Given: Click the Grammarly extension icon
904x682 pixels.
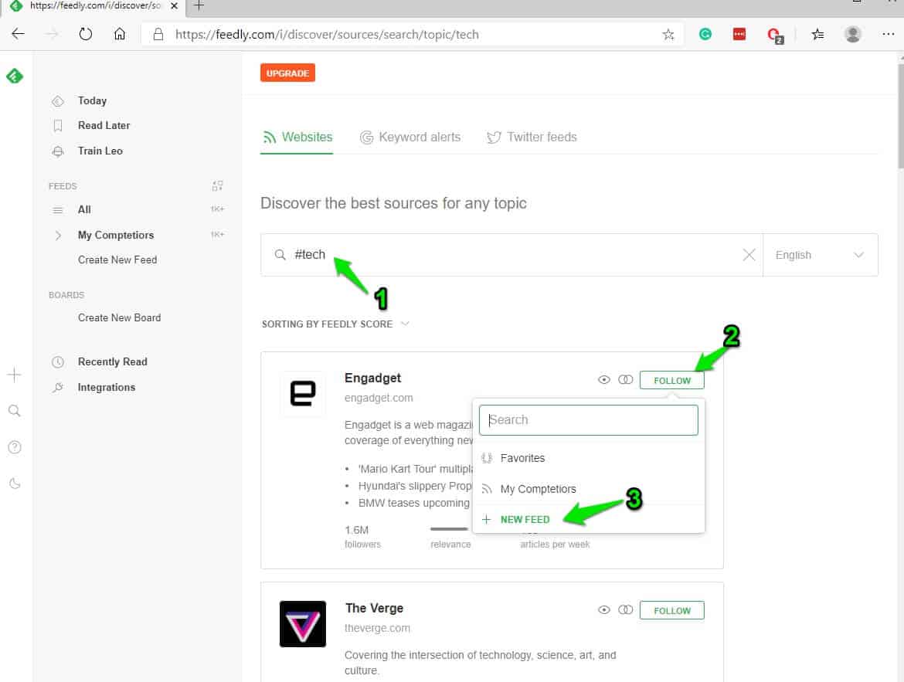Looking at the screenshot, I should point(705,34).
